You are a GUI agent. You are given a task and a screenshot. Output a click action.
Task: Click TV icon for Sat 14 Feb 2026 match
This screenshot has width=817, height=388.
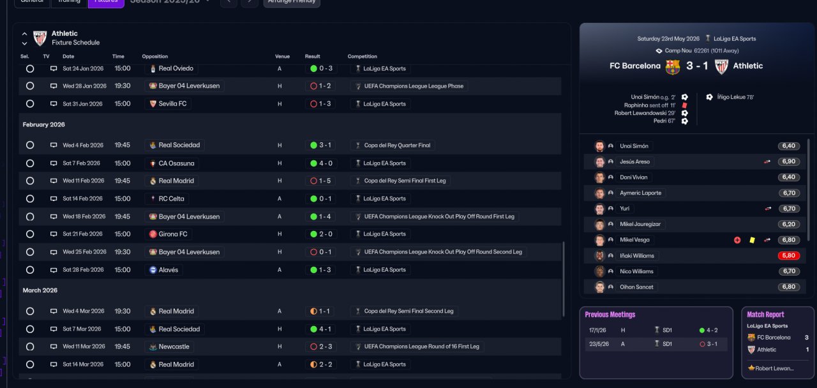(x=54, y=198)
